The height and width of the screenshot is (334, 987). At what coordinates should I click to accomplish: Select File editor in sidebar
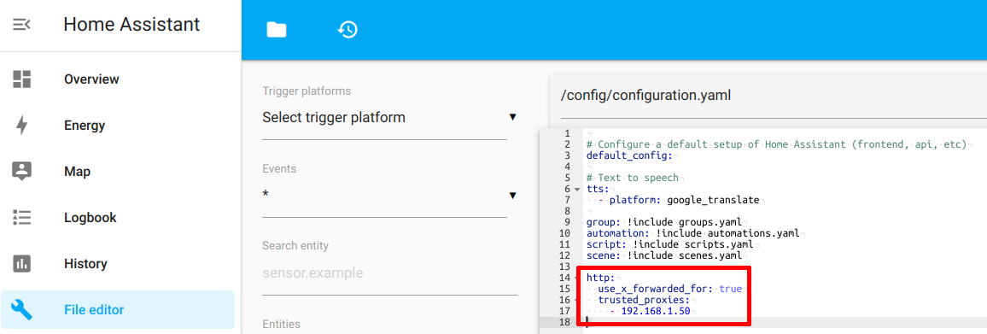(118, 309)
